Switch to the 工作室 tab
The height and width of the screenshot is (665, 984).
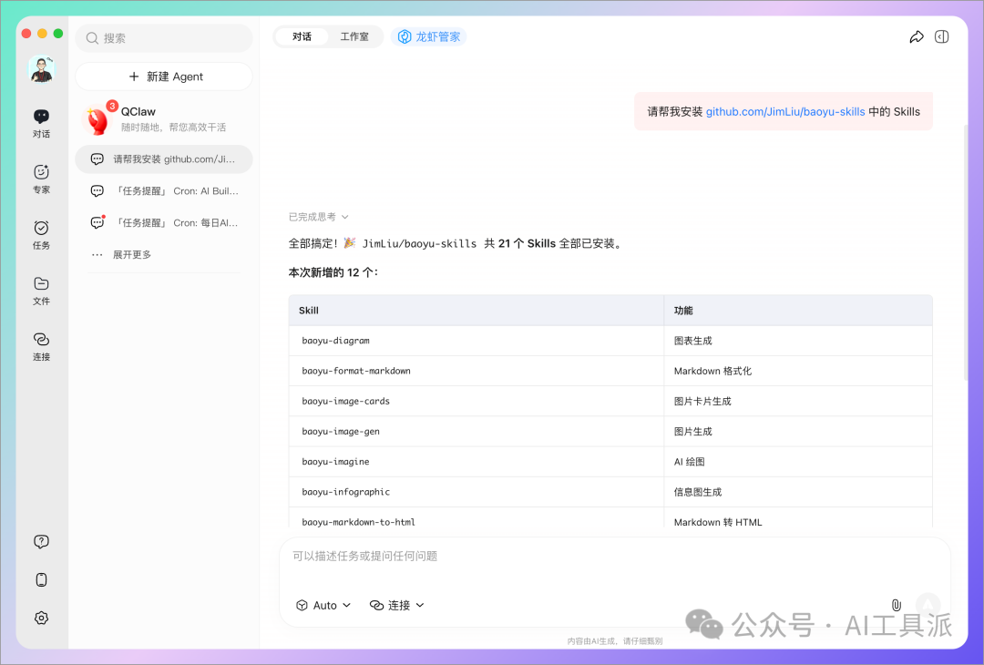(x=354, y=37)
